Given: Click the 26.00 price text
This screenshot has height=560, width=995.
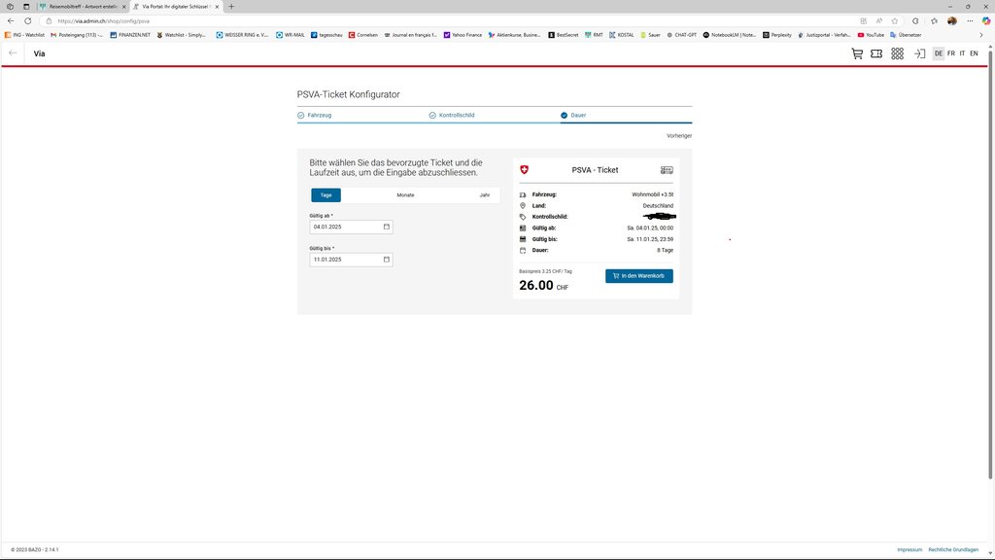Looking at the screenshot, I should click(536, 286).
